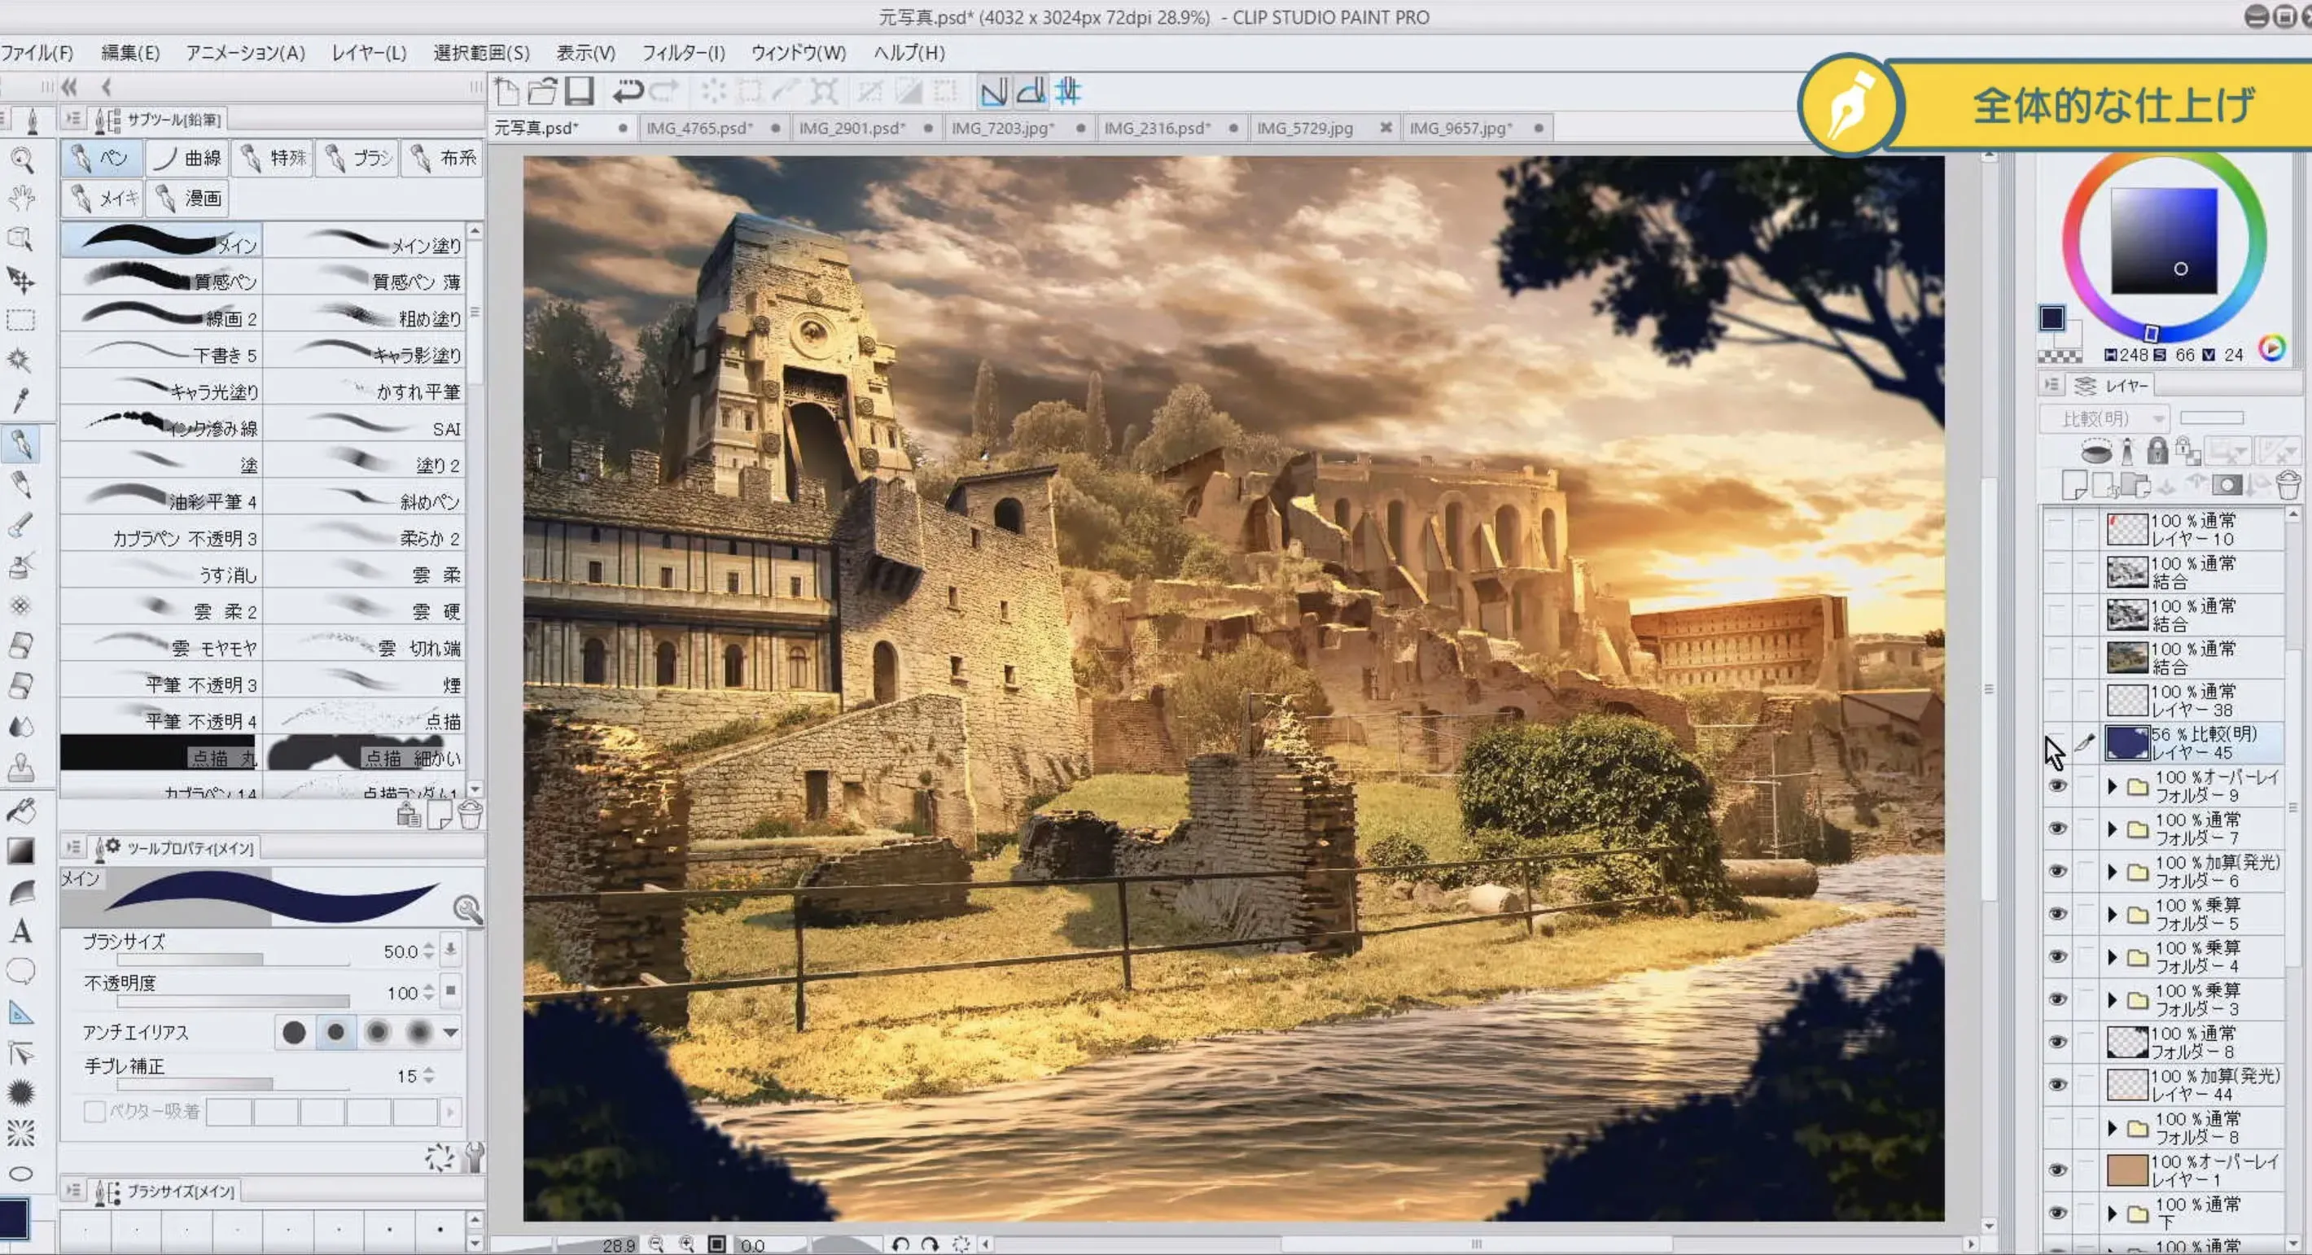The height and width of the screenshot is (1255, 2312).
Task: Click the Eyedropper tool icon
Action: (21, 400)
